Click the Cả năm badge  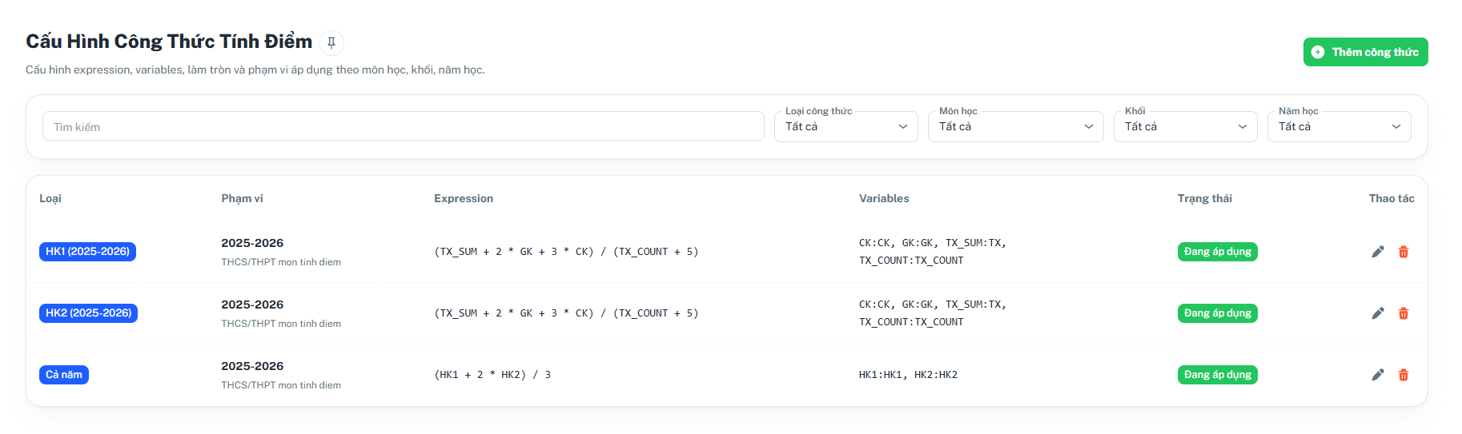tap(64, 375)
